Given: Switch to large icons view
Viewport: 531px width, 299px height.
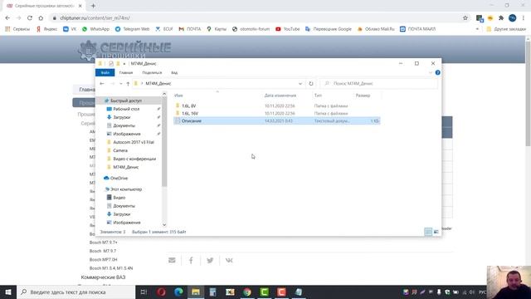Looking at the screenshot, I should point(436,232).
